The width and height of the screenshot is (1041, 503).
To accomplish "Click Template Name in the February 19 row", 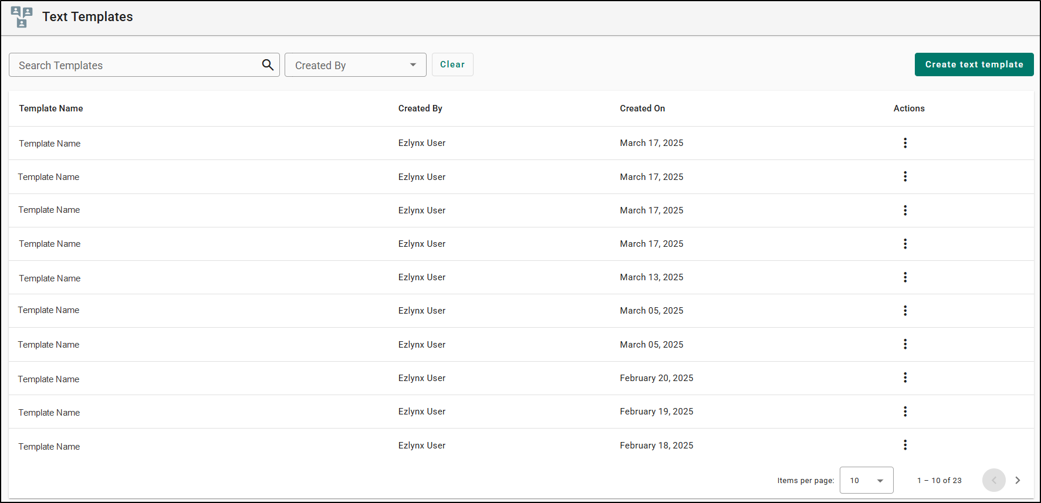I will tap(49, 413).
